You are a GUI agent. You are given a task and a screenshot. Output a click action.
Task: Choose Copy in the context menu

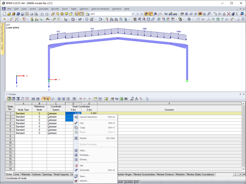(95, 128)
